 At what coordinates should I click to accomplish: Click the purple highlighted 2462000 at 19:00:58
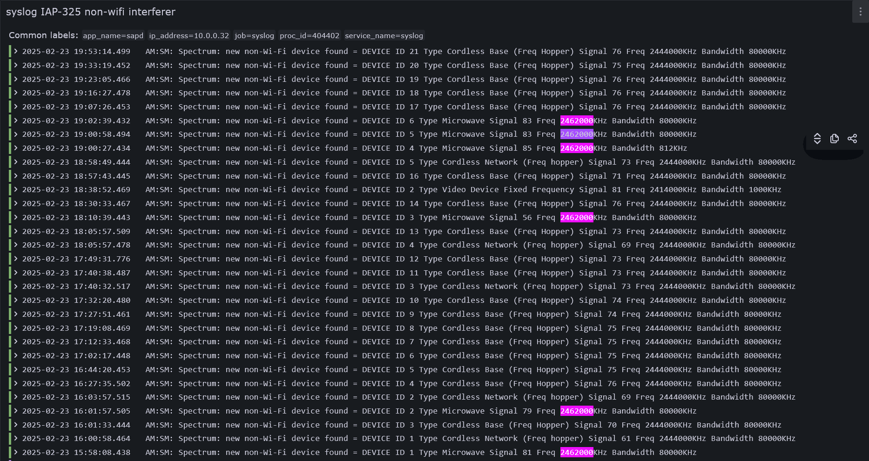576,134
